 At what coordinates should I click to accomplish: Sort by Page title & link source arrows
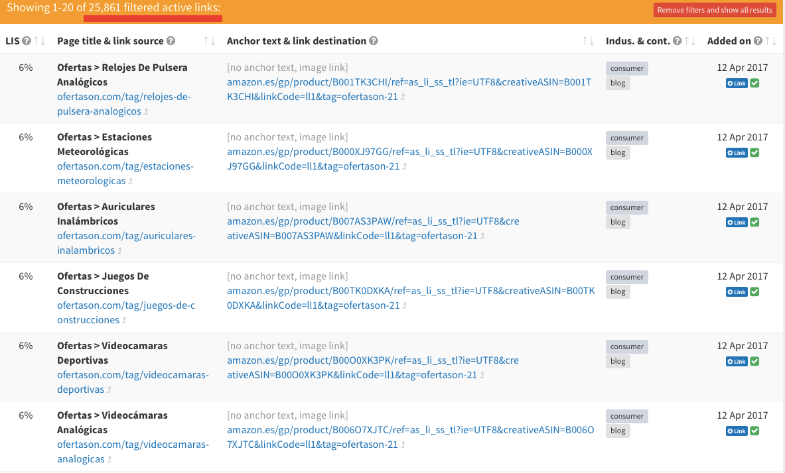(x=210, y=41)
